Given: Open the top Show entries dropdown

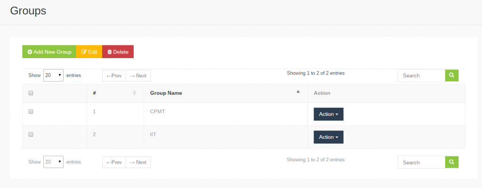Looking at the screenshot, I should [x=54, y=75].
